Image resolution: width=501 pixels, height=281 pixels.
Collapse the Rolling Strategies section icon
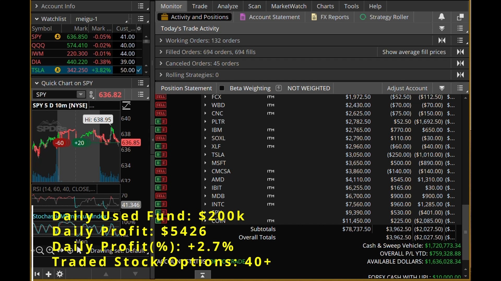pyautogui.click(x=460, y=75)
